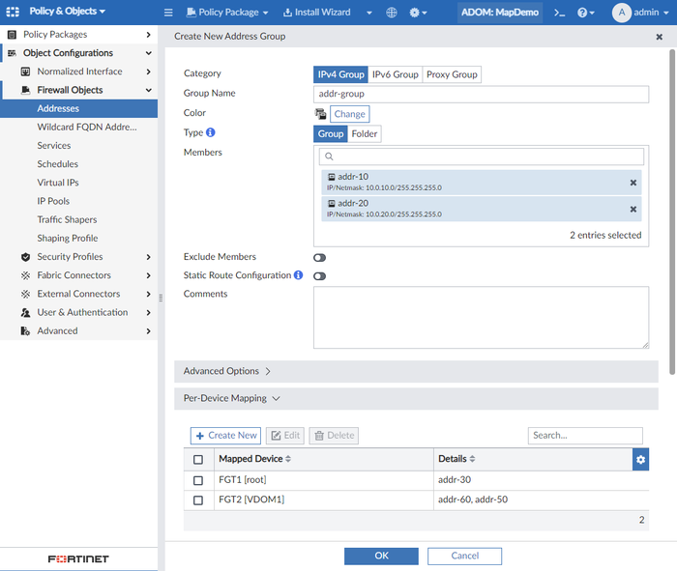The width and height of the screenshot is (677, 571).
Task: Open table column settings gear
Action: coord(640,460)
